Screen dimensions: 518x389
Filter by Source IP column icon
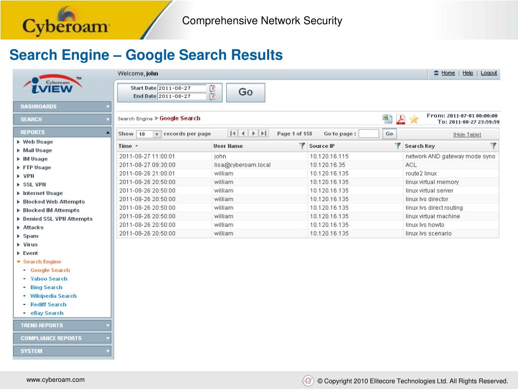398,146
